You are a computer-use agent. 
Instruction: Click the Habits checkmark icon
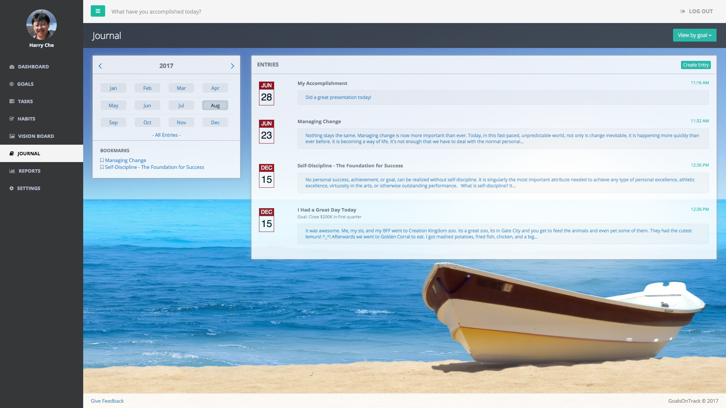(12, 119)
